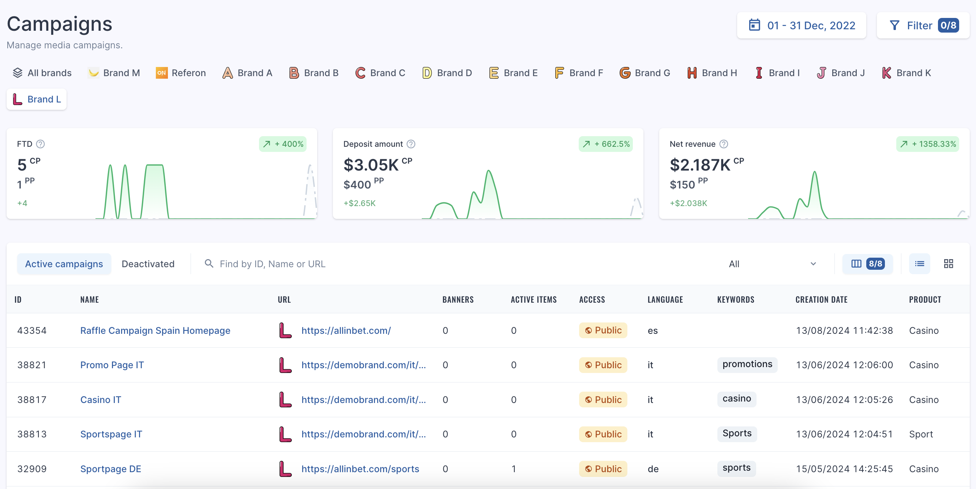
Task: Open Raffle Campaign Spain Homepage link
Action: [x=155, y=331]
